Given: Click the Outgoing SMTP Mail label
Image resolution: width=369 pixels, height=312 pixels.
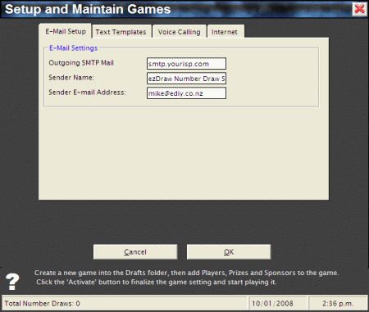Looking at the screenshot, I should [81, 63].
